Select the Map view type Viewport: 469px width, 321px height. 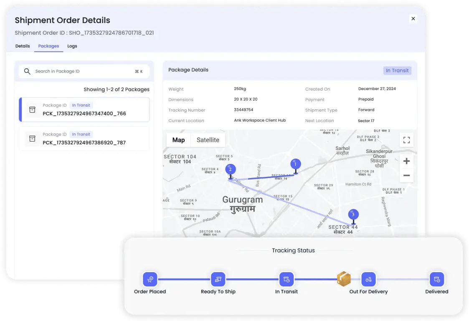(179, 140)
